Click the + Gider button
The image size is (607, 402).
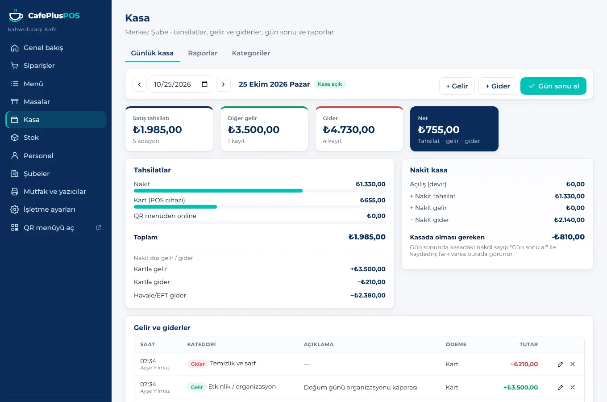click(498, 86)
